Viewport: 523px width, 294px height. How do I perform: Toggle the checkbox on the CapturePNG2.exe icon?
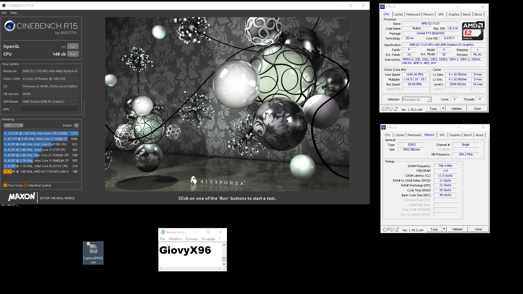click(x=88, y=244)
